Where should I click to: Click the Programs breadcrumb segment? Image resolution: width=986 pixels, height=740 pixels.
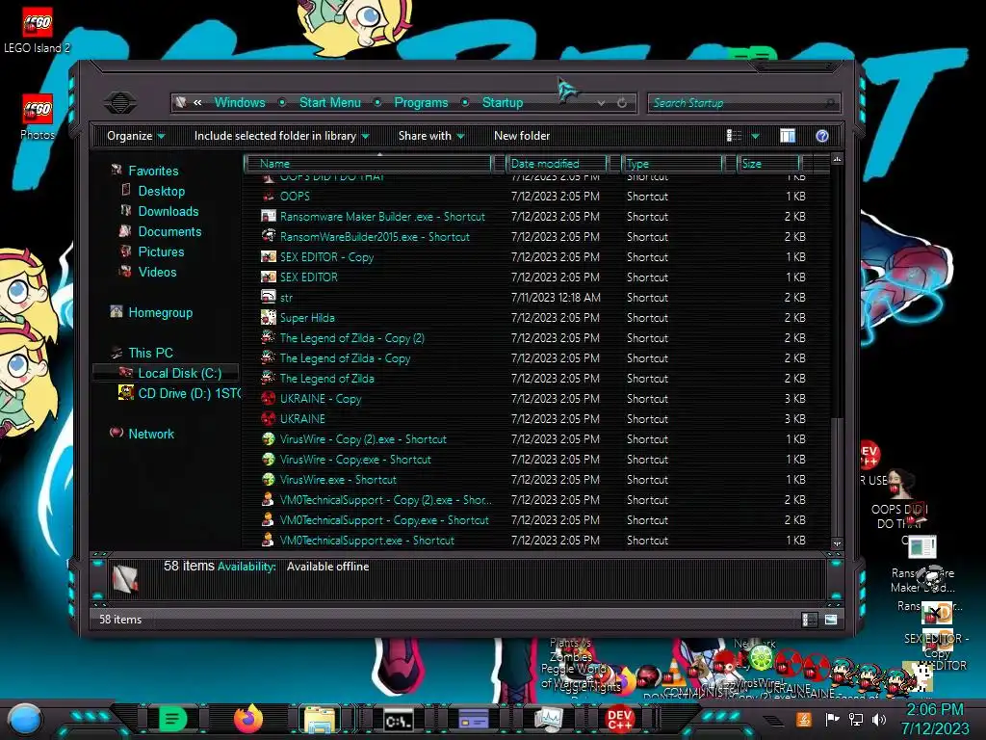[x=421, y=102]
